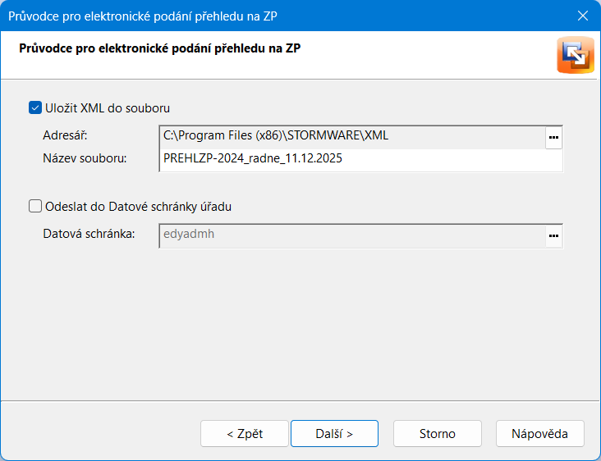The height and width of the screenshot is (461, 601).
Task: Click the Adresář: label
Action: tap(65, 135)
